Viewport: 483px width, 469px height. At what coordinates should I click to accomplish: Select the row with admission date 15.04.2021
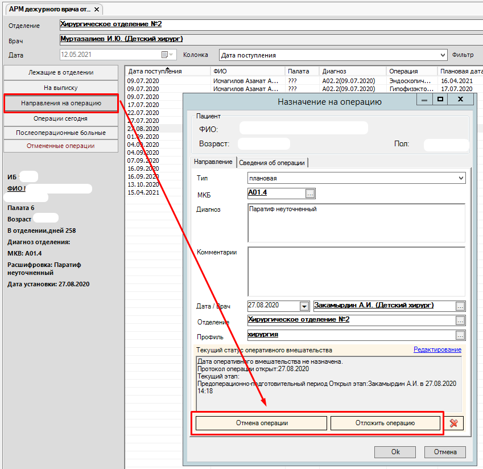pos(143,192)
